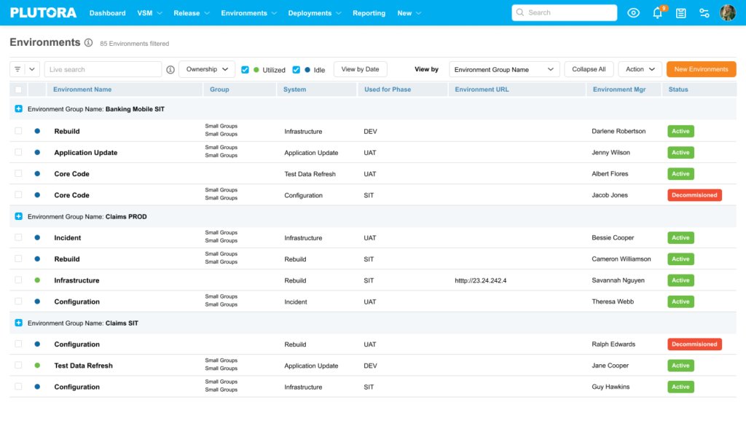The height and width of the screenshot is (442, 746).
Task: Open the Ownership dropdown
Action: [207, 69]
